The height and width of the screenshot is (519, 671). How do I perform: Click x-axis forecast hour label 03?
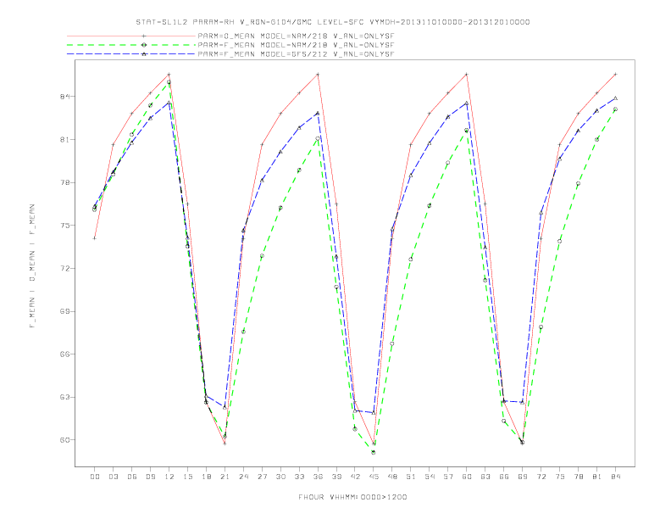click(114, 477)
